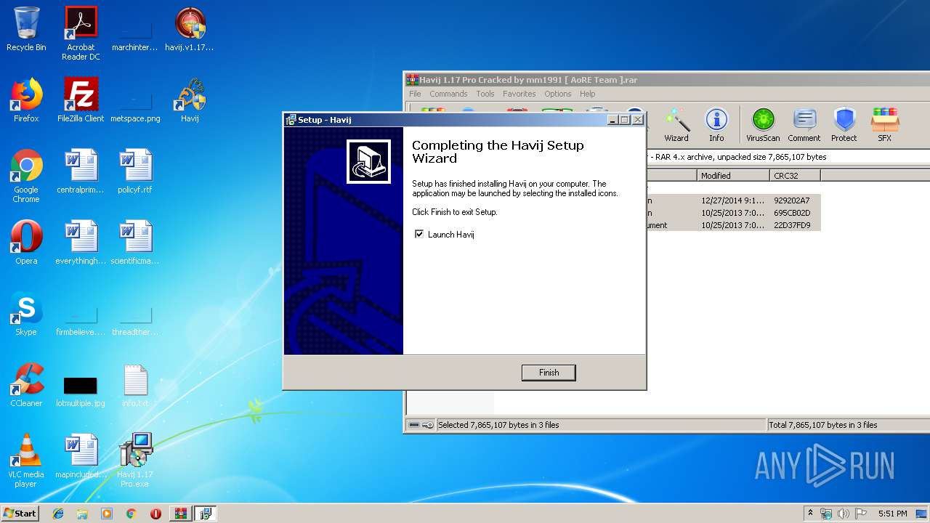
Task: Select info.txt file on desktop
Action: pos(135,385)
